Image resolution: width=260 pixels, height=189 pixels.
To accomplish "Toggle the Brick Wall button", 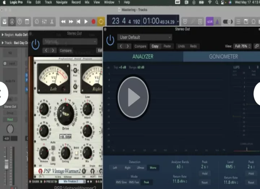I will 76,153.
